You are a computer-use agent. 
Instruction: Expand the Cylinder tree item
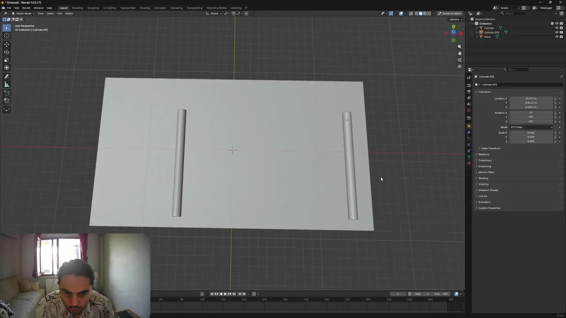tap(477, 28)
